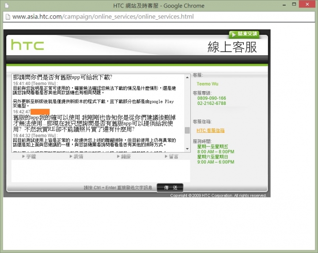Screen dimensions: 318x253
Task: Close the Chrome window
Action: pyautogui.click(x=307, y=4)
